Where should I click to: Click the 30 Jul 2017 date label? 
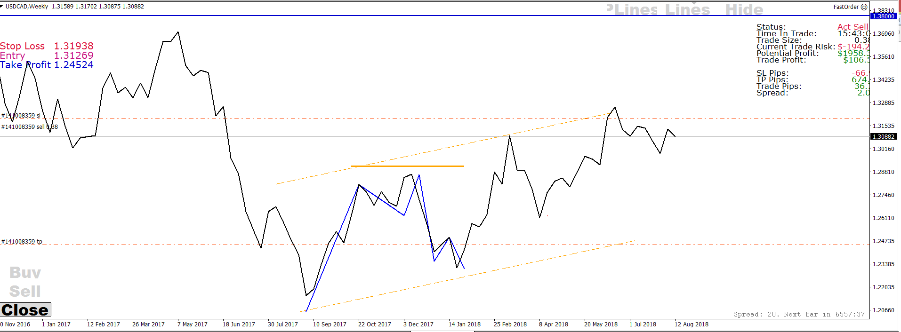click(x=283, y=324)
